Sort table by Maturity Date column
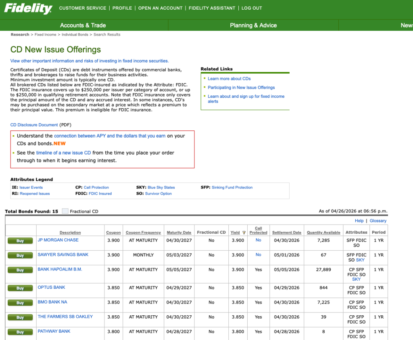The width and height of the screenshot is (413, 340). [x=179, y=233]
